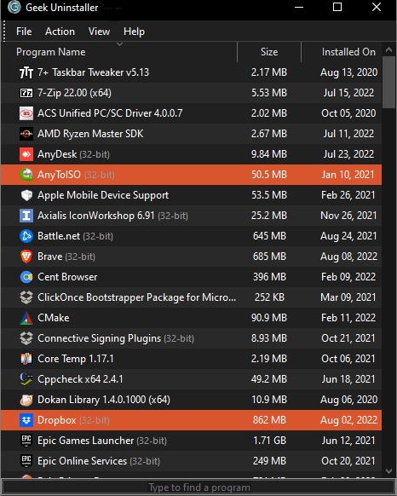Click the Dokan Library icon
The image size is (397, 496).
coord(26,400)
